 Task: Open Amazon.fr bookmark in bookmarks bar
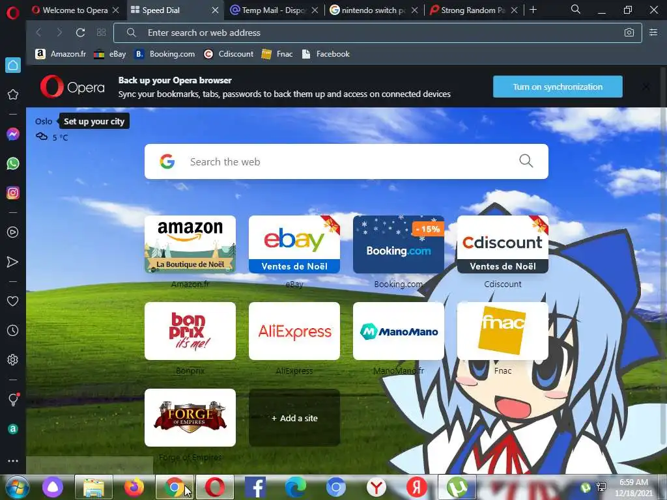click(61, 54)
